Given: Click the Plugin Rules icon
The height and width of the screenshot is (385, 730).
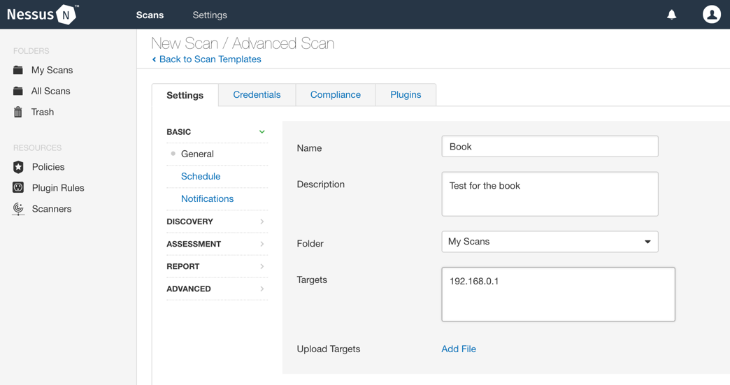Looking at the screenshot, I should (x=18, y=188).
